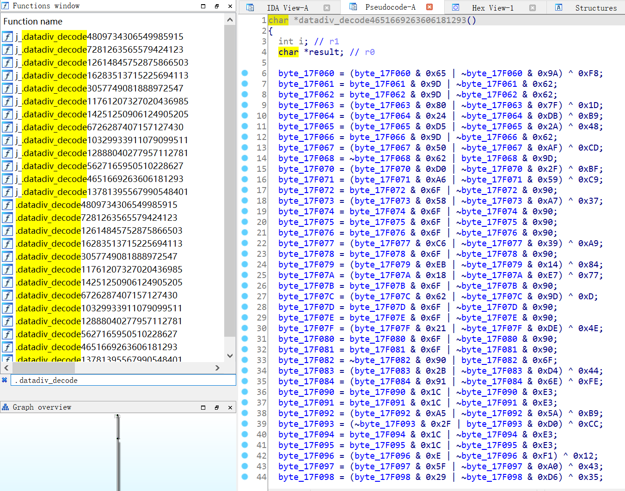This screenshot has width=625, height=491.
Task: Click function icon beside j_.datadiv_decode10329933911079099511
Action: (x=7, y=140)
